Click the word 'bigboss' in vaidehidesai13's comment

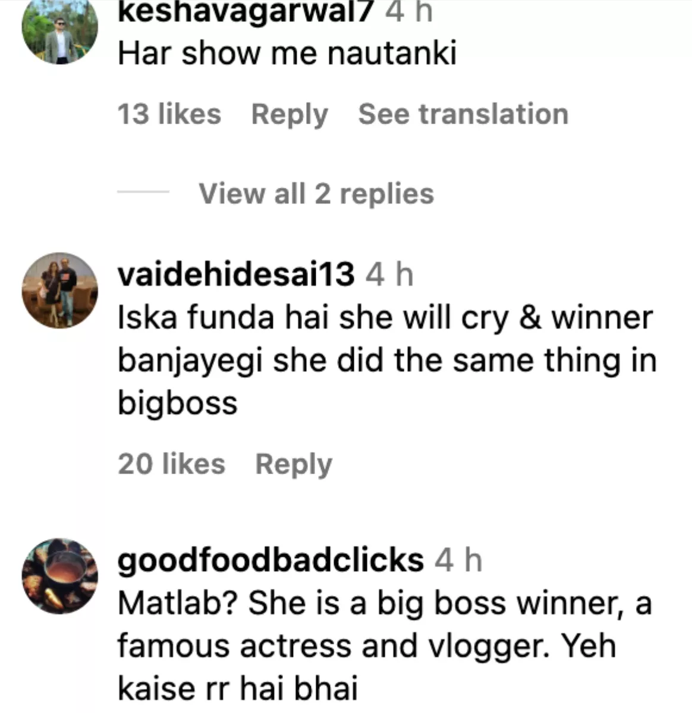tap(177, 403)
